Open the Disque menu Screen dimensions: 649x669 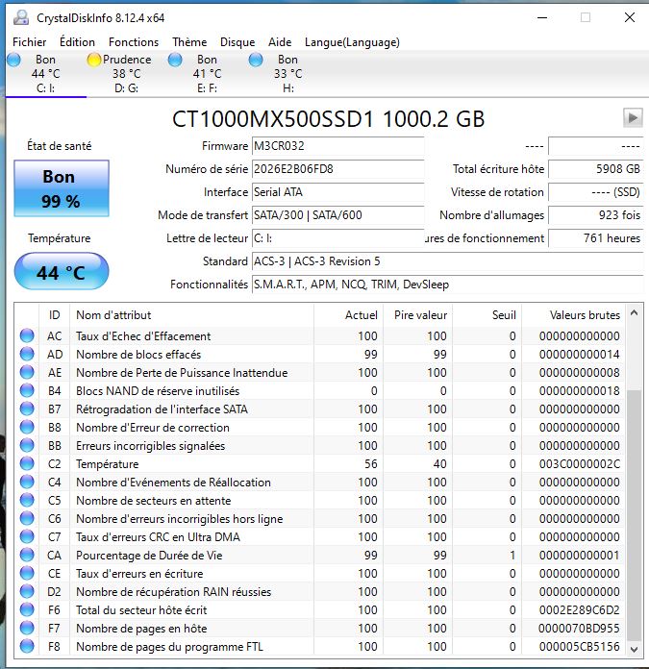coord(237,42)
